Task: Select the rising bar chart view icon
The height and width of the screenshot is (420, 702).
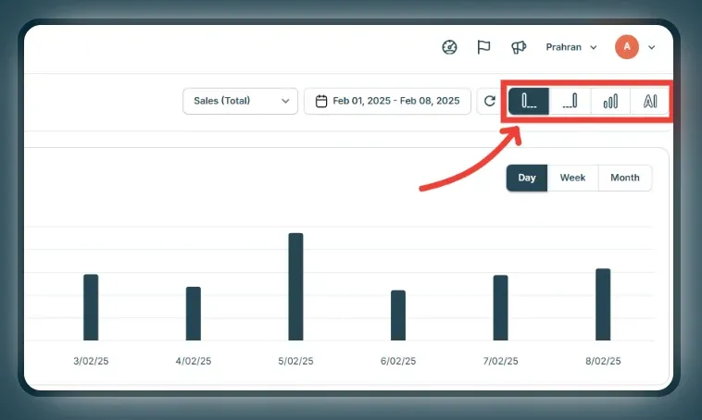Action: (x=610, y=101)
